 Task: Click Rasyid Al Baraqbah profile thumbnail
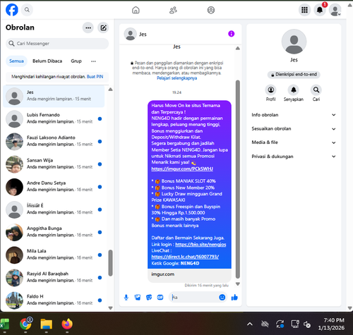(14, 278)
